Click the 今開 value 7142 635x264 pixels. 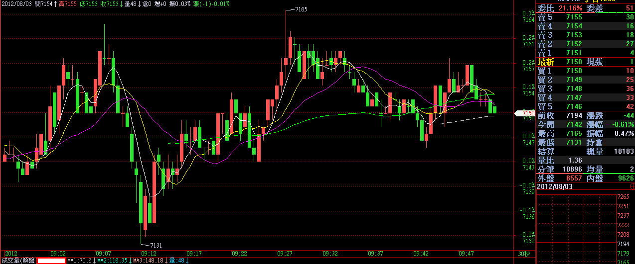coord(574,124)
